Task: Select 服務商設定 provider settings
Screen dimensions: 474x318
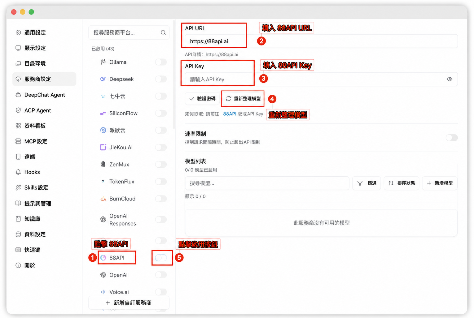Action: tap(44, 79)
